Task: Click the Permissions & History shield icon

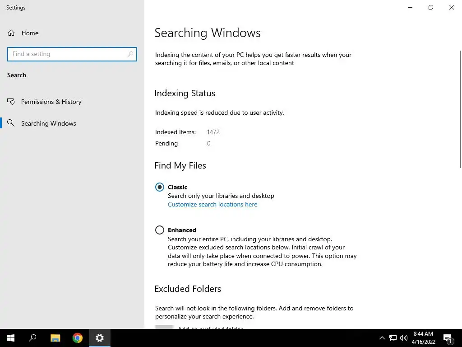Action: pyautogui.click(x=11, y=102)
